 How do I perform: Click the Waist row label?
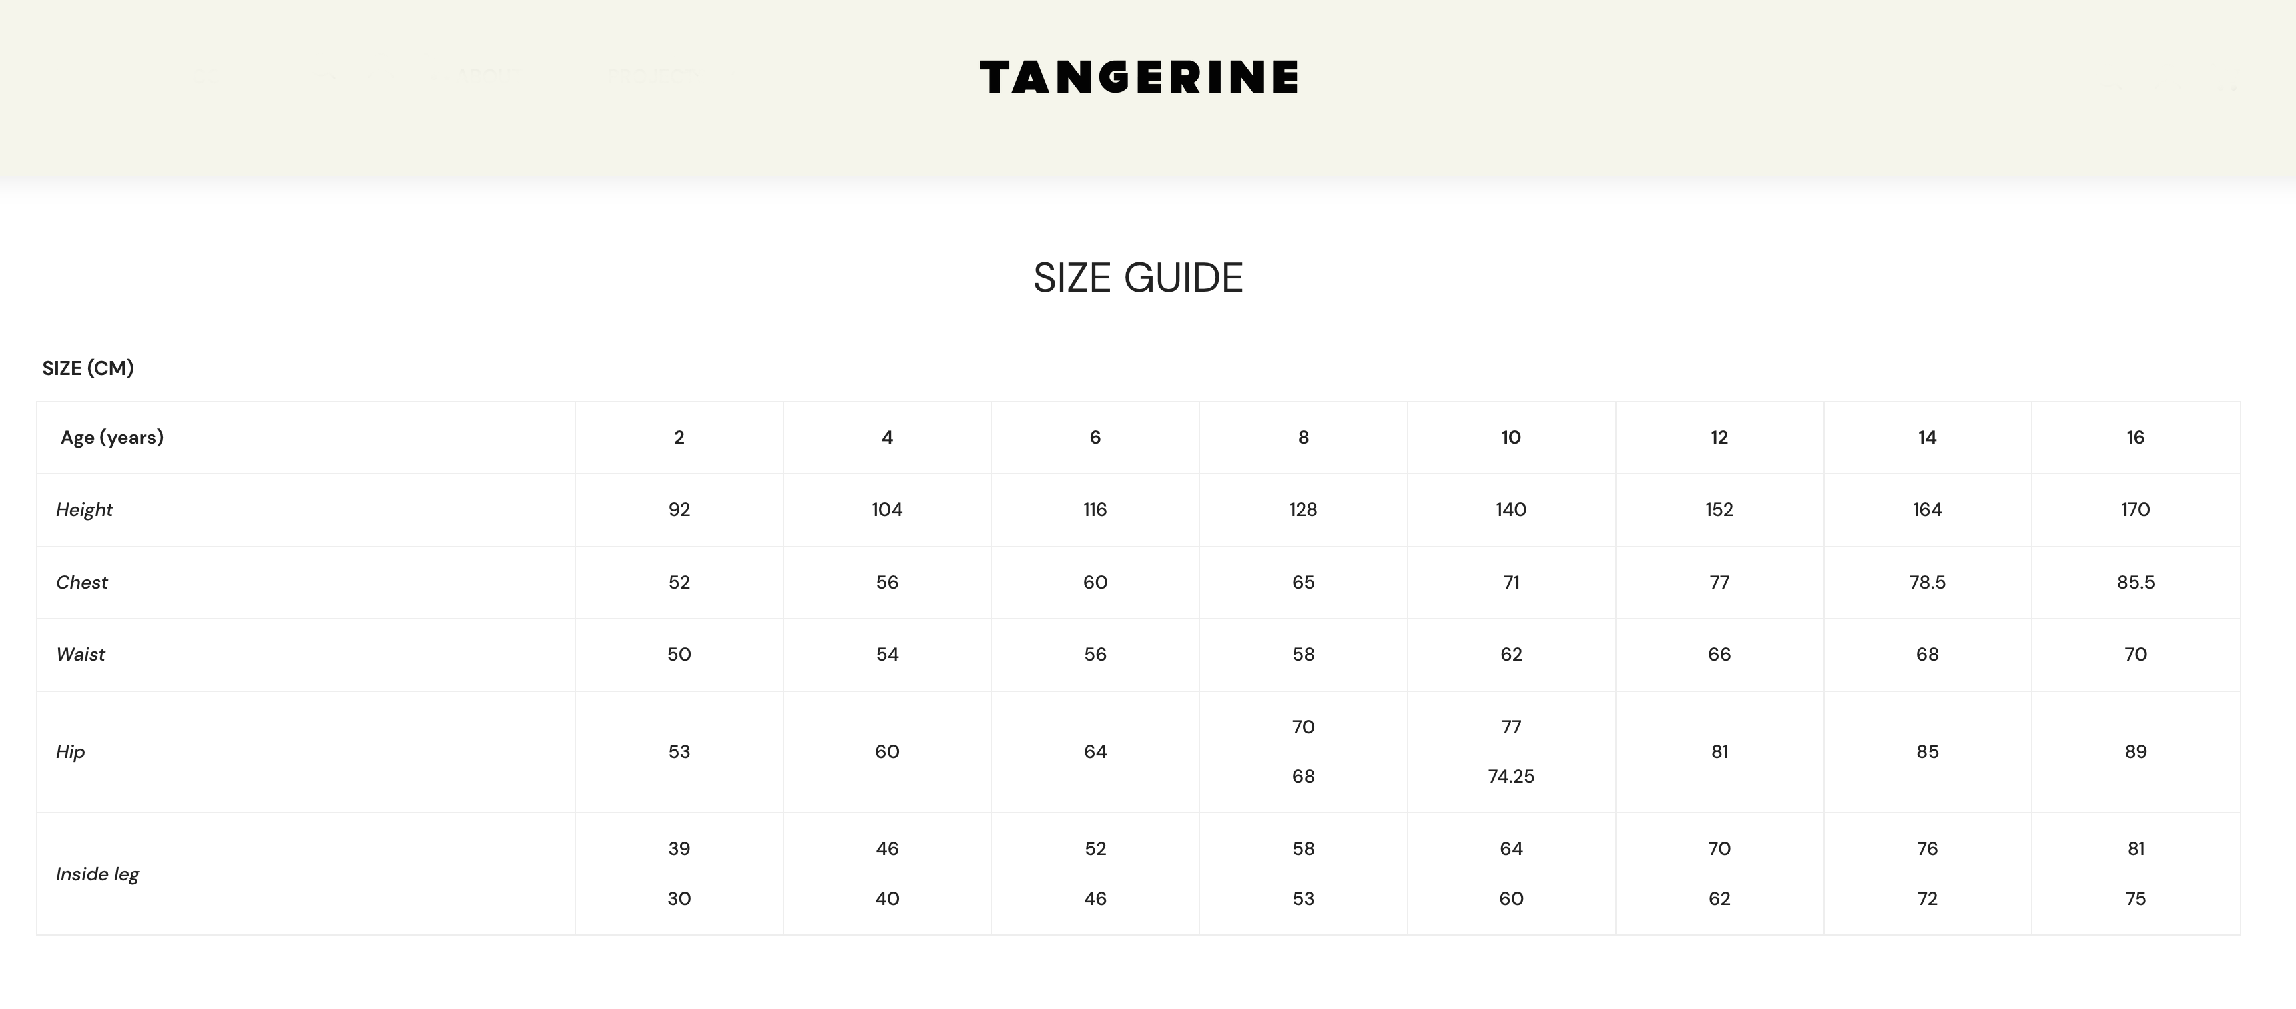81,655
